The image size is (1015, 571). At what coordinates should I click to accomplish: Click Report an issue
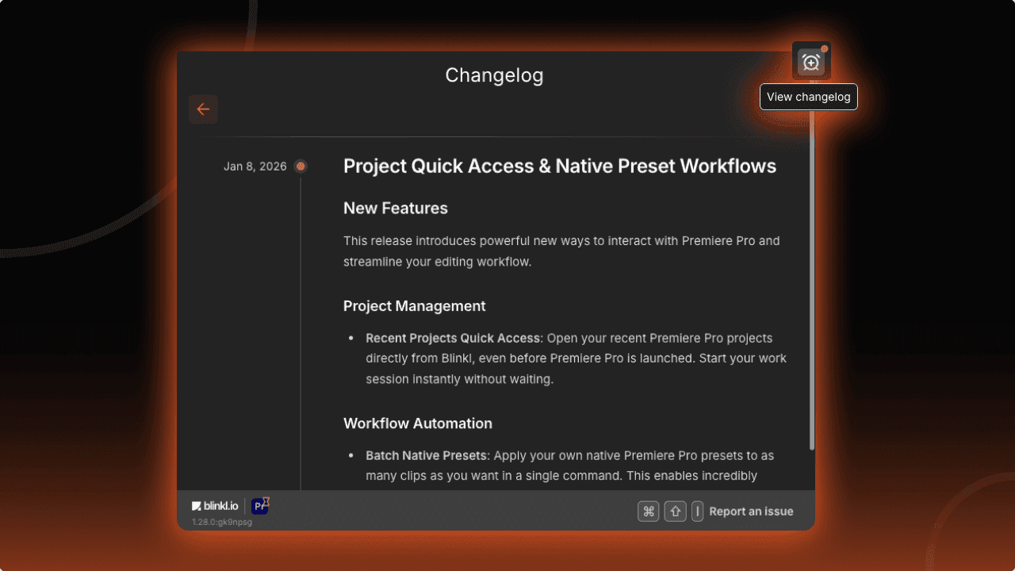click(x=750, y=511)
